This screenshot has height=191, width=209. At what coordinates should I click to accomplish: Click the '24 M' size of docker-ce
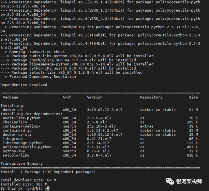tap(193, 110)
